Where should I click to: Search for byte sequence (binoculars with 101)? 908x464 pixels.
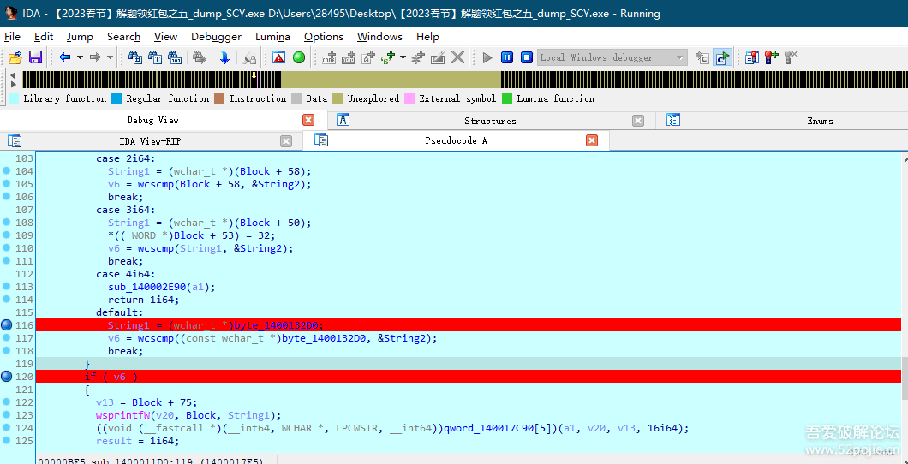(175, 57)
